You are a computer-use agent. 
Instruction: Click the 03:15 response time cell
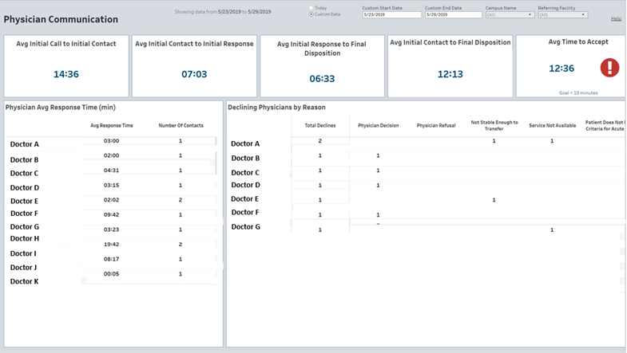(x=112, y=185)
